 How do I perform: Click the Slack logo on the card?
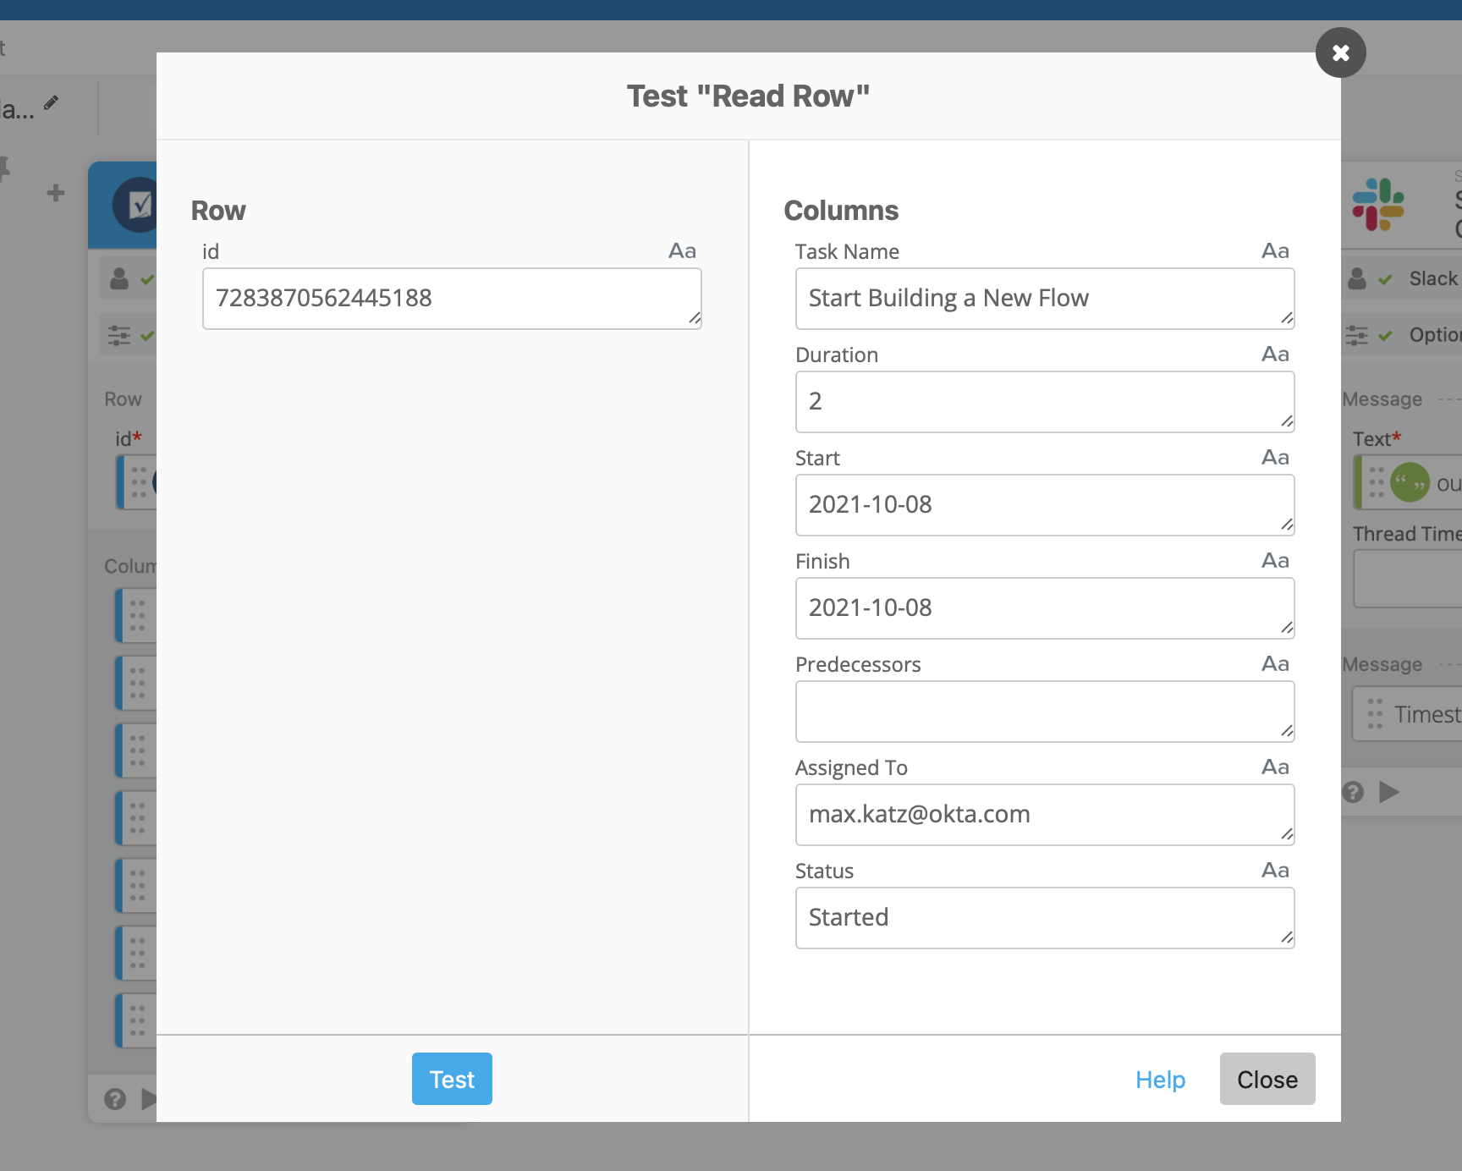(1377, 204)
